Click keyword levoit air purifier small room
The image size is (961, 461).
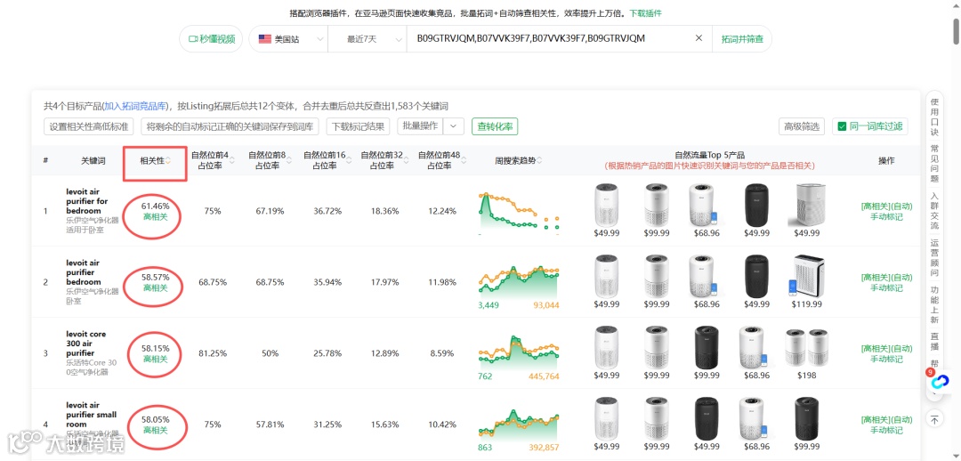pos(91,415)
